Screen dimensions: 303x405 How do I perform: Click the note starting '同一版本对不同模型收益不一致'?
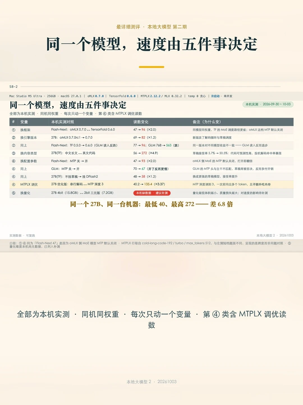coord(230,145)
